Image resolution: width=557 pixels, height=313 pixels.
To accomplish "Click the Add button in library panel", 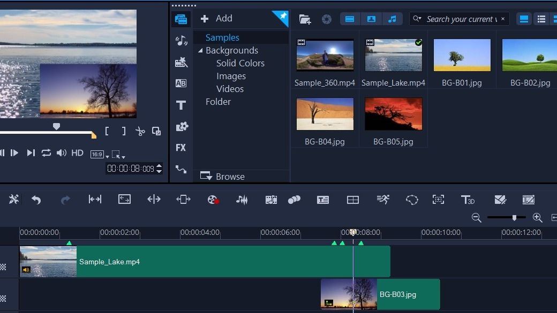I will 217,19.
